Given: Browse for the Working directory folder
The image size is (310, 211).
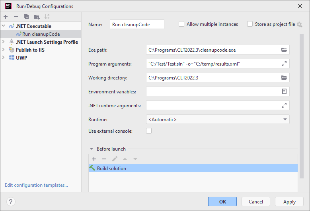Looking at the screenshot, I should pos(284,78).
